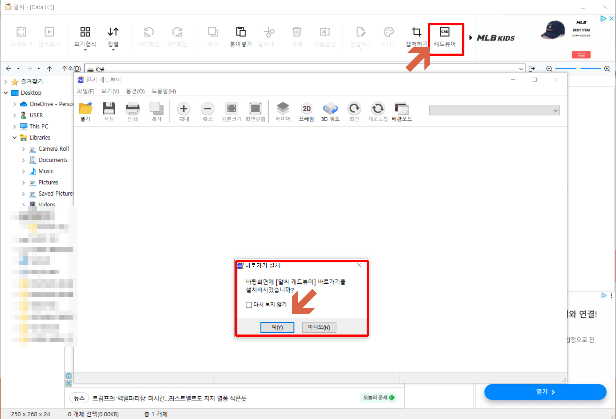
Task: Select the This PC tree item
Action: [39, 126]
